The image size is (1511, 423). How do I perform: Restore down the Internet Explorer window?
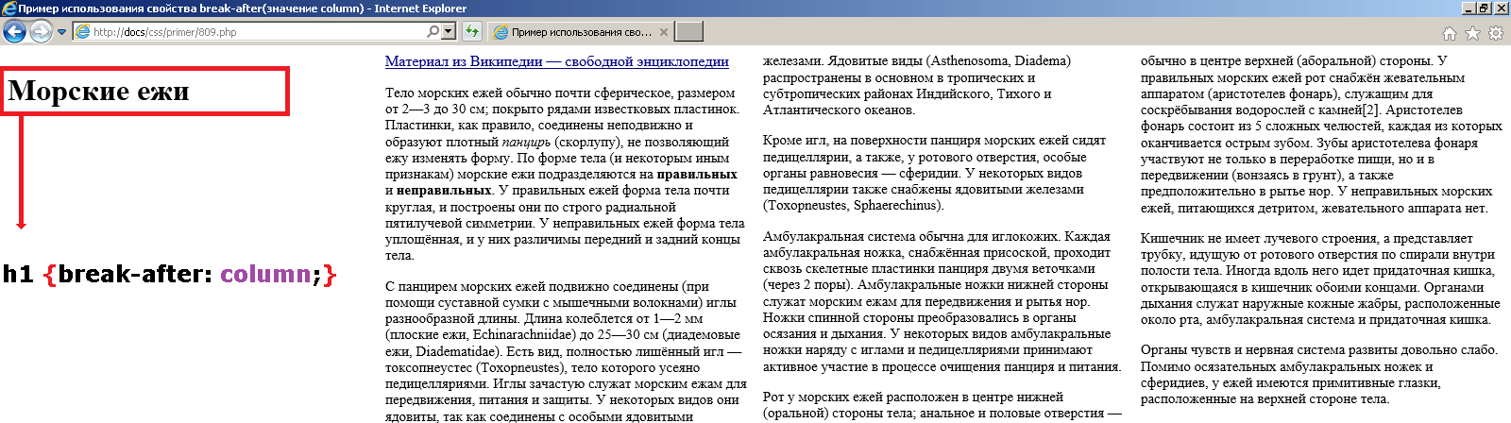pyautogui.click(x=1483, y=8)
